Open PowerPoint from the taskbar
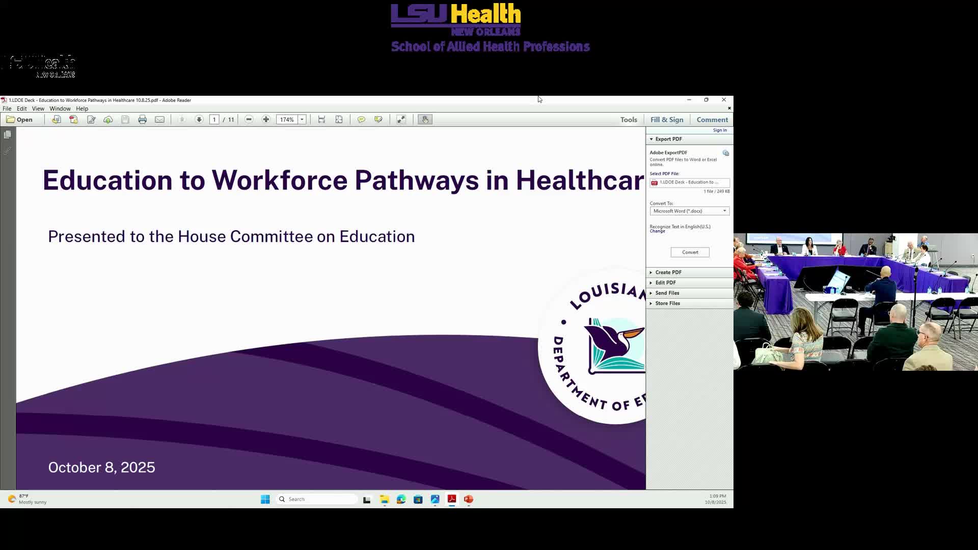Screen dimensions: 978x550 tap(469, 499)
